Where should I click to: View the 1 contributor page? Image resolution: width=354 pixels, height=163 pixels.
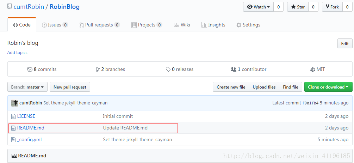248,69
